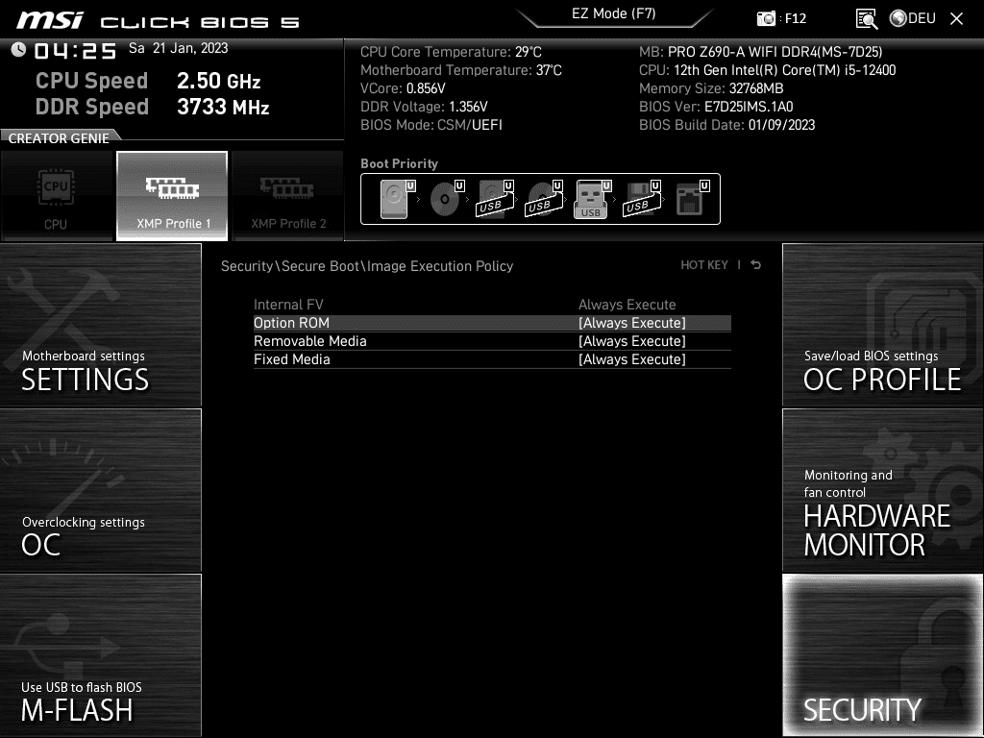Open the OC overclocking settings panel
The height and width of the screenshot is (738, 984).
pyautogui.click(x=100, y=491)
